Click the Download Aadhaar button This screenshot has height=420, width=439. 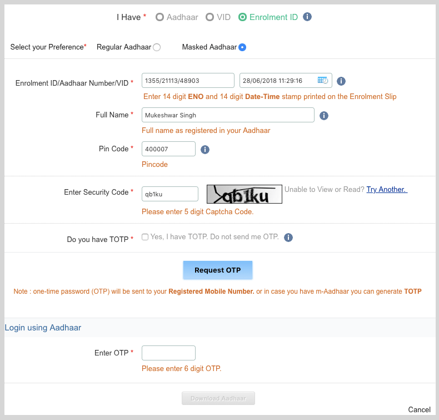pyautogui.click(x=218, y=398)
